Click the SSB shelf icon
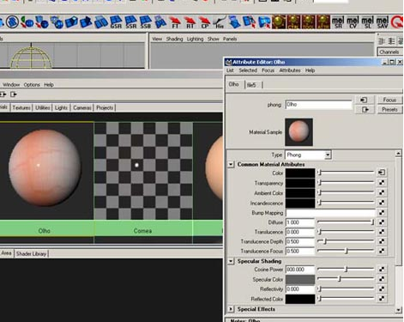Image resolution: width=404 pixels, height=322 pixels. [146, 22]
